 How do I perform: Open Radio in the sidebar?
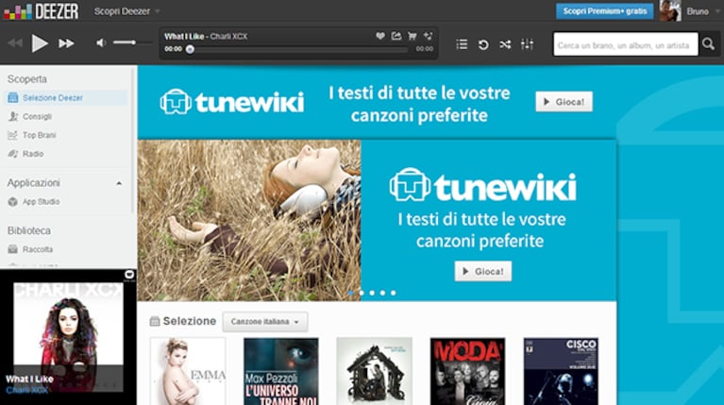[33, 154]
